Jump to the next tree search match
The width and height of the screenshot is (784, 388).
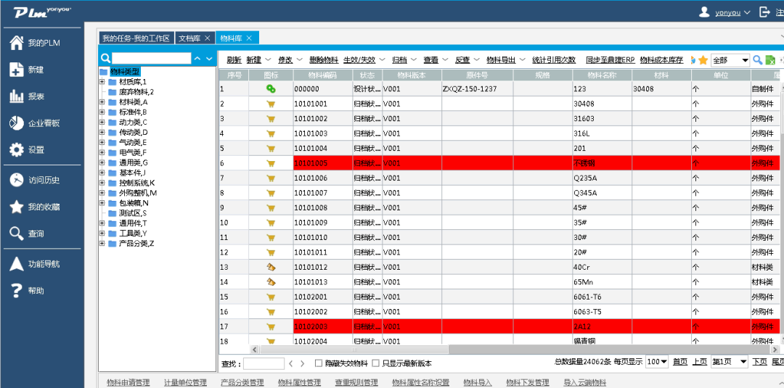pyautogui.click(x=209, y=59)
